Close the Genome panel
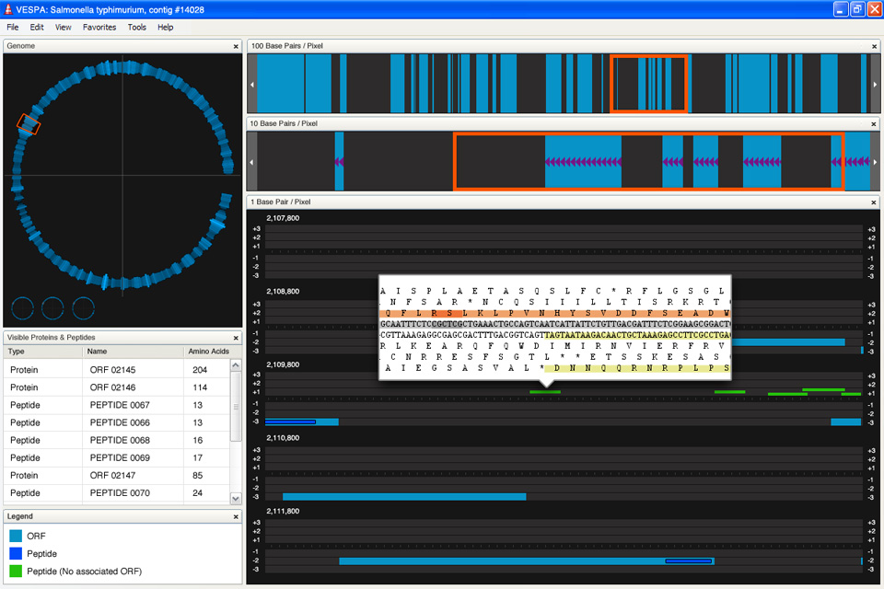 (236, 45)
